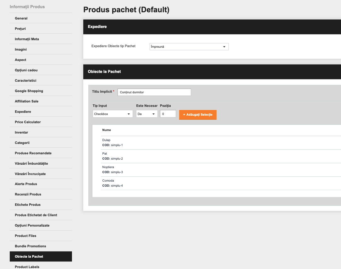Open Produs Etichetat de Client tab
The height and width of the screenshot is (269, 341).
tap(41, 215)
